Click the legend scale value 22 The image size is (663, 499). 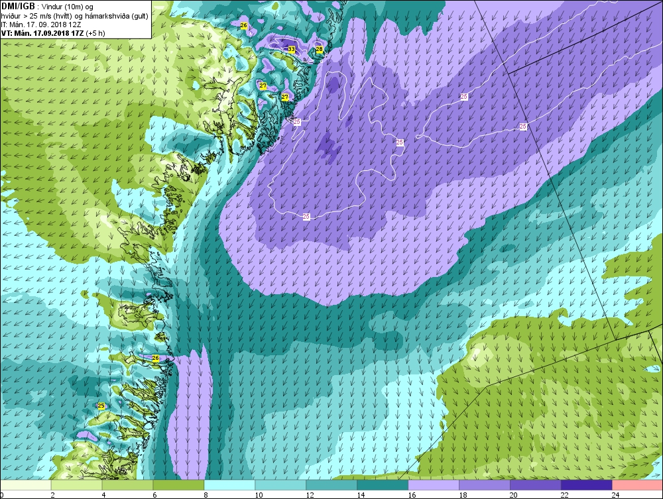tap(565, 495)
